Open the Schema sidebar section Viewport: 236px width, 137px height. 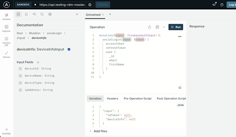coord(6,17)
